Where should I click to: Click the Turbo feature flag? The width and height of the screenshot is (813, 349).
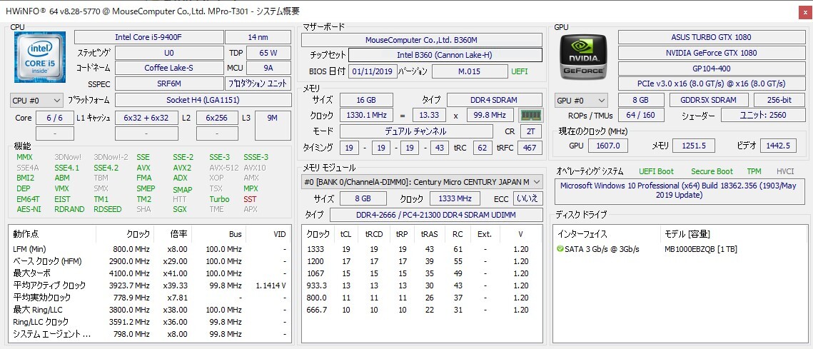point(219,198)
